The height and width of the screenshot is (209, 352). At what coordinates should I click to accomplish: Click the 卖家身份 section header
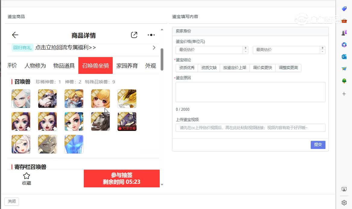[x=250, y=31]
